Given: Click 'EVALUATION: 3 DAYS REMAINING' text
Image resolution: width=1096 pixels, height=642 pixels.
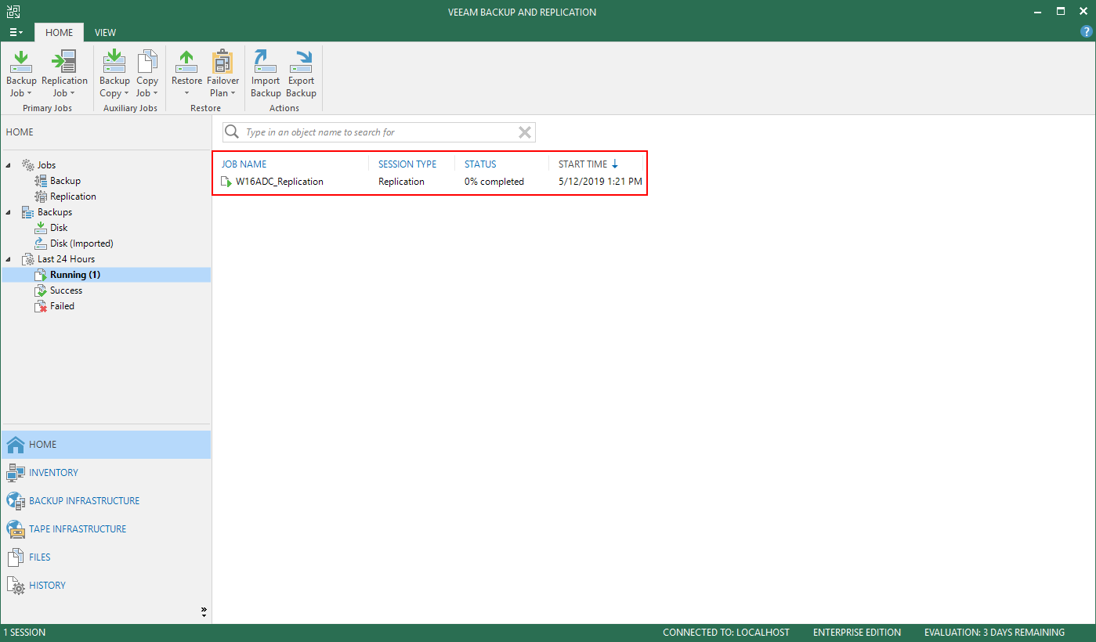Looking at the screenshot, I should pos(994,633).
